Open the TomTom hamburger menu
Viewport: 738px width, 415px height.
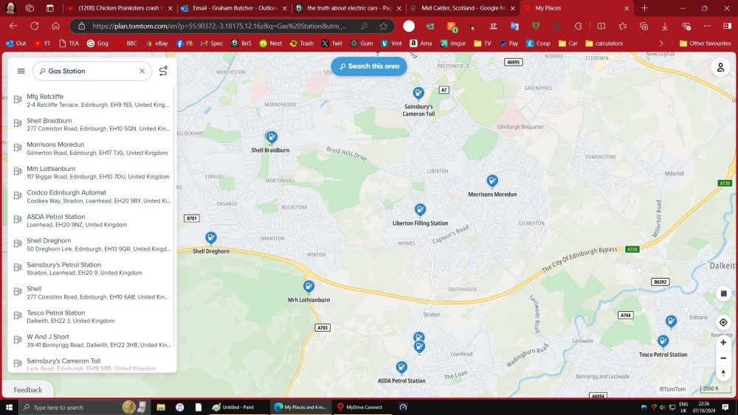pyautogui.click(x=21, y=71)
